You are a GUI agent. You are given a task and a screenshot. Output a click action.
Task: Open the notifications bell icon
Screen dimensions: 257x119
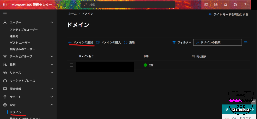(225, 5)
